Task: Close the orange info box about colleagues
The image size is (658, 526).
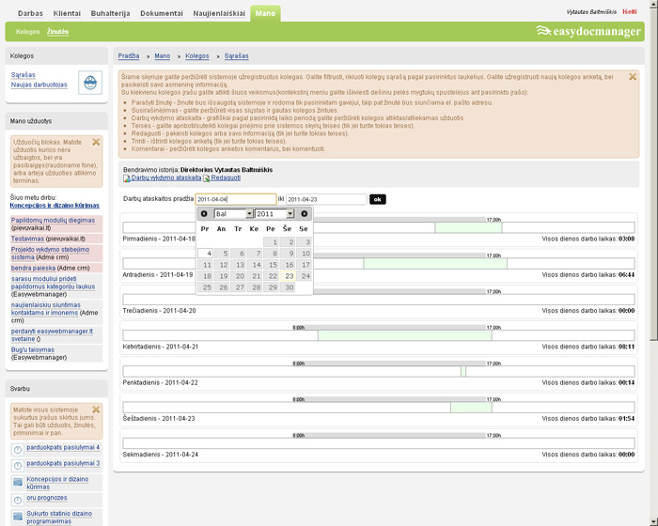Action: 633,77
